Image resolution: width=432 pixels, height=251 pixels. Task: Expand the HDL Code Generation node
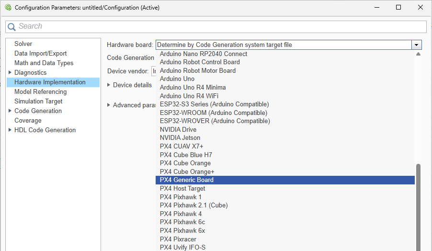pyautogui.click(x=10, y=130)
